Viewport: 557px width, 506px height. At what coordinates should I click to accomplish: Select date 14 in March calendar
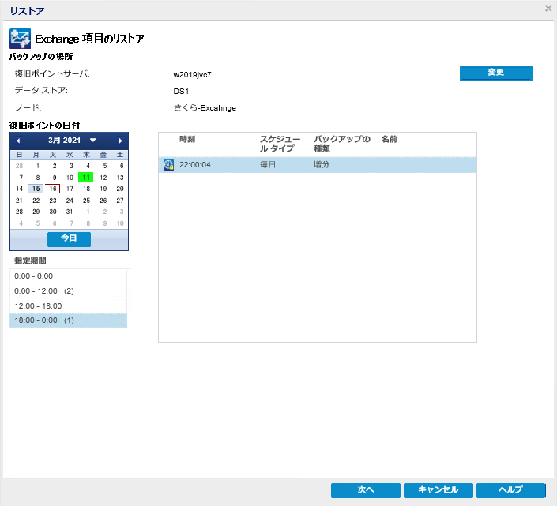pyautogui.click(x=19, y=189)
